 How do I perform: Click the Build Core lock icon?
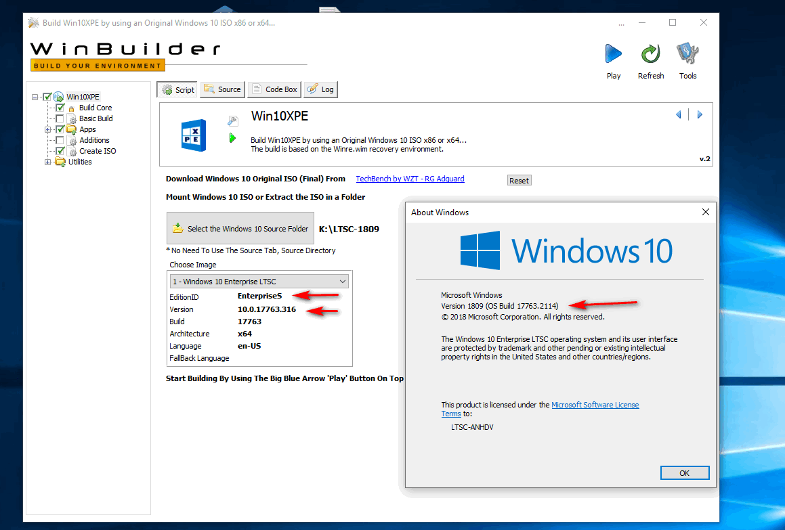[x=72, y=108]
